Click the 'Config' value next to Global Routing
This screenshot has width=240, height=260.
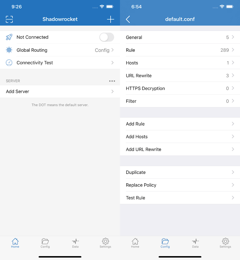[102, 50]
